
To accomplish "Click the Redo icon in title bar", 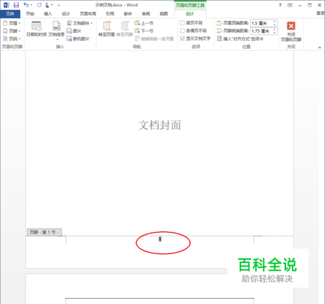I will 39,5.
